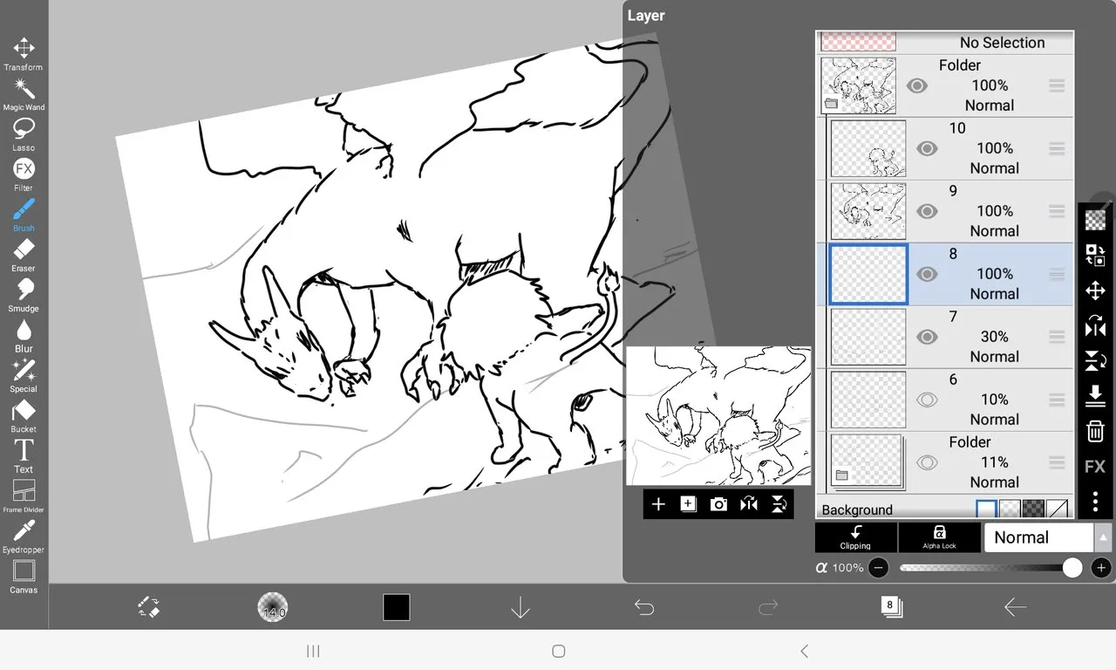1116x670 pixels.
Task: Select layer 6 at 10% opacity
Action: [x=945, y=400]
